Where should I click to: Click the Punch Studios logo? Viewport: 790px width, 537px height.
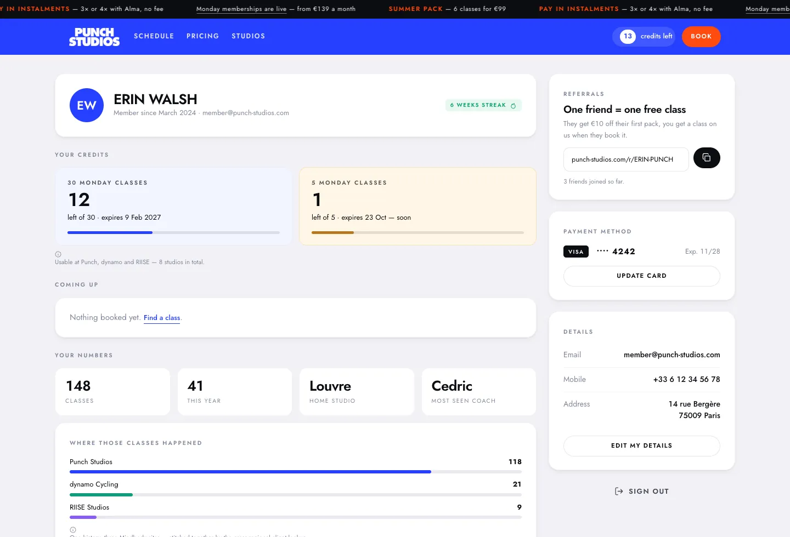coord(94,37)
